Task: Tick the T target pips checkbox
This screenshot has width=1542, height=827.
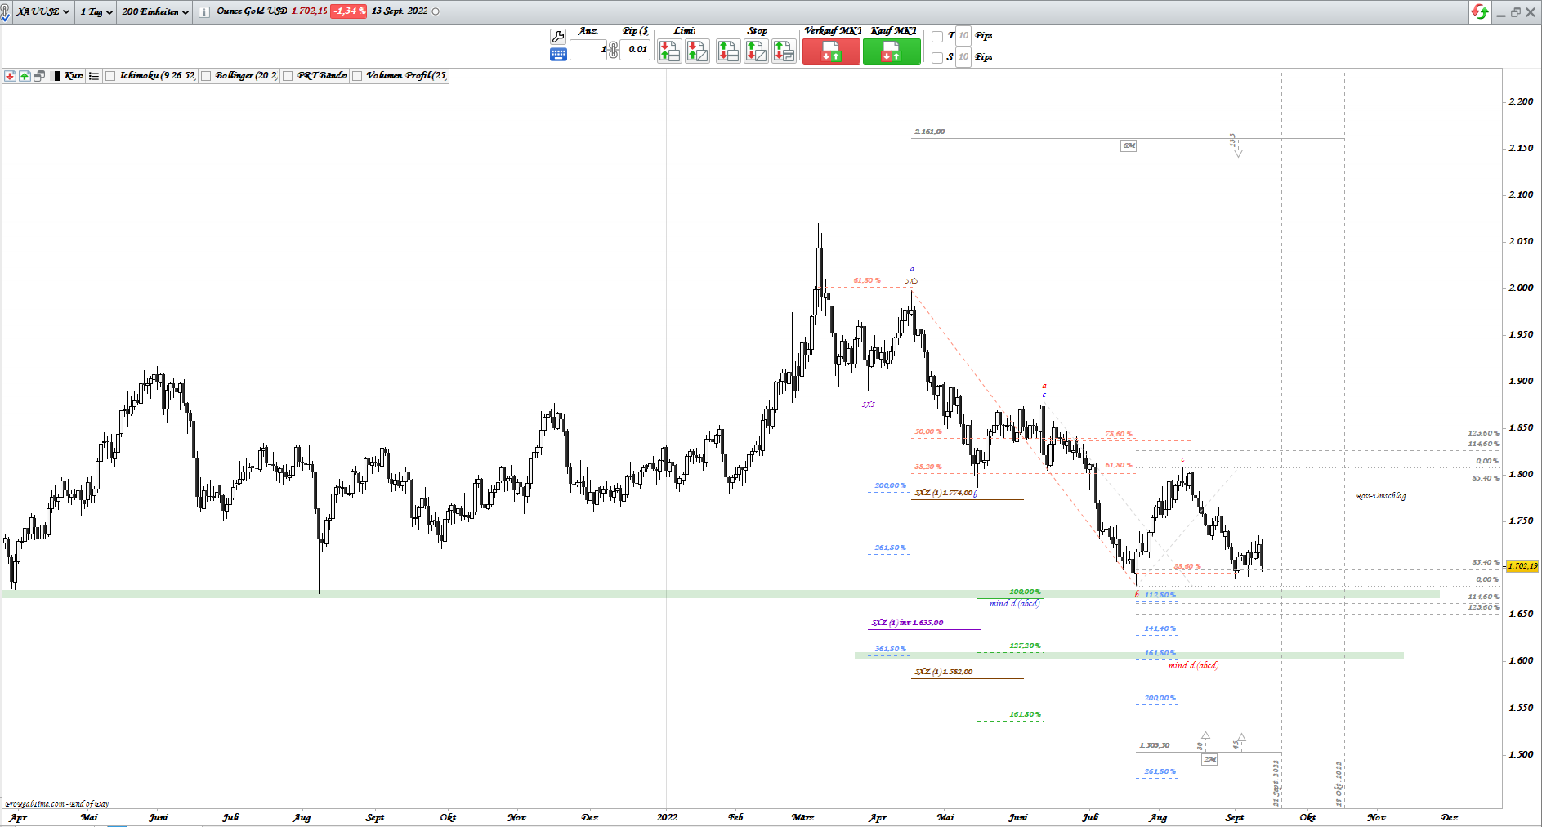Action: [937, 37]
